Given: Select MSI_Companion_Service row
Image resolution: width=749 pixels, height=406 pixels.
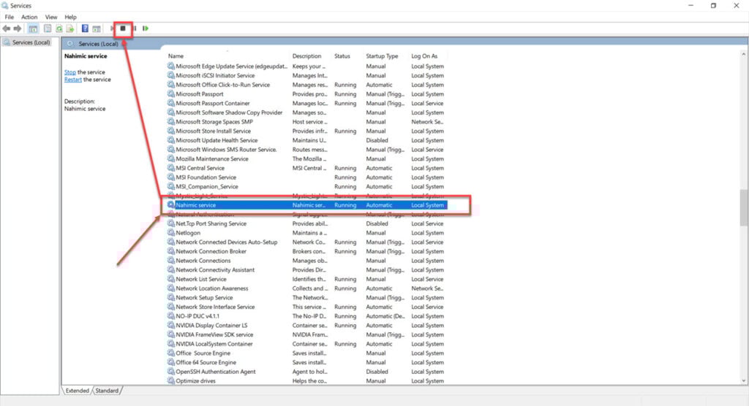Looking at the screenshot, I should click(x=306, y=186).
